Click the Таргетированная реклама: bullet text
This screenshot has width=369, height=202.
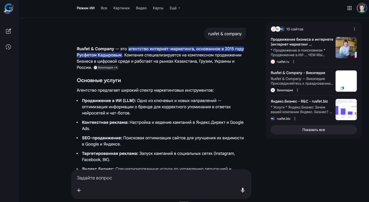click(110, 153)
